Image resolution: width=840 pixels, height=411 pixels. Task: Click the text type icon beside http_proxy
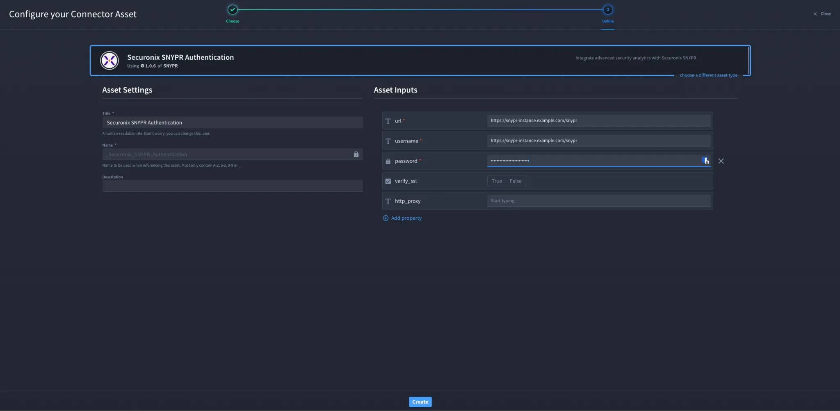(388, 201)
